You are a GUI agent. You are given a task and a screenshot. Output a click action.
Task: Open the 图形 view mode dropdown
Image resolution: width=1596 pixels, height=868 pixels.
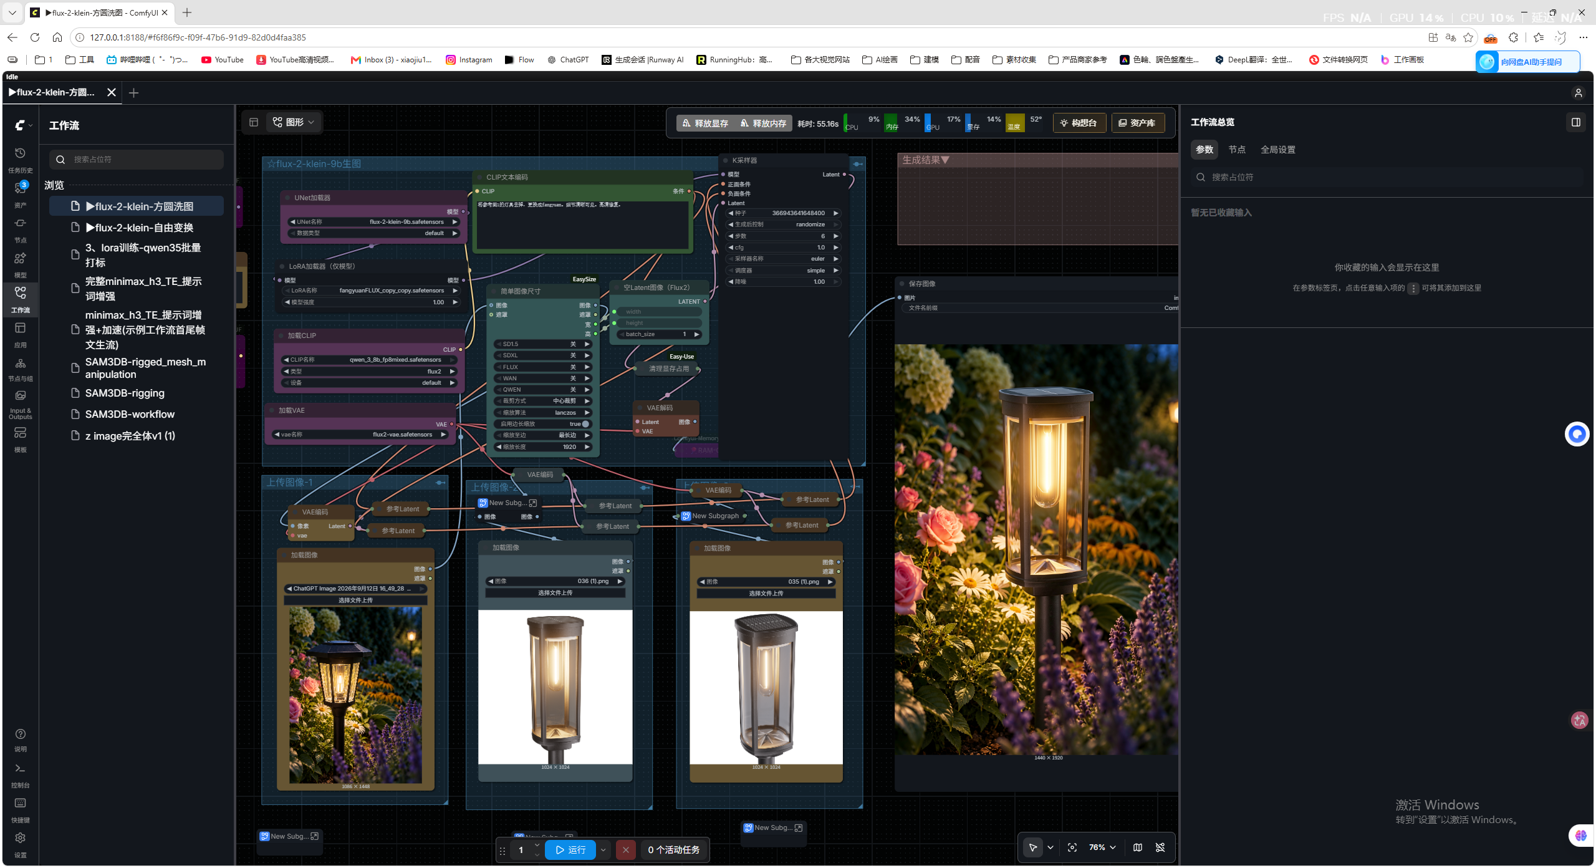tap(294, 122)
